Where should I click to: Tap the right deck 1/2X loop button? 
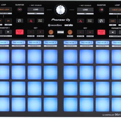pyautogui.click(x=113, y=21)
